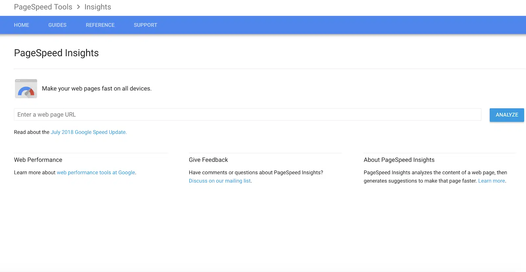This screenshot has width=526, height=272.
Task: Switch to the REFERENCE tab
Action: (x=100, y=25)
